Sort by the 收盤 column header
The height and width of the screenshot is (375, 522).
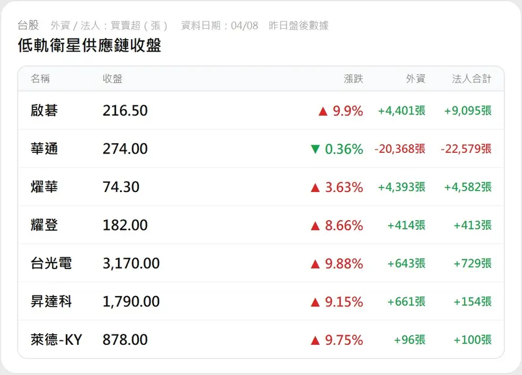[112, 79]
